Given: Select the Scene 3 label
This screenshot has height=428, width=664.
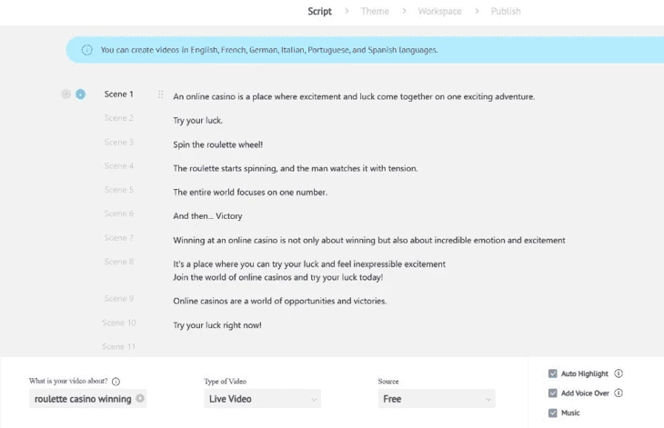Looking at the screenshot, I should click(x=118, y=142).
